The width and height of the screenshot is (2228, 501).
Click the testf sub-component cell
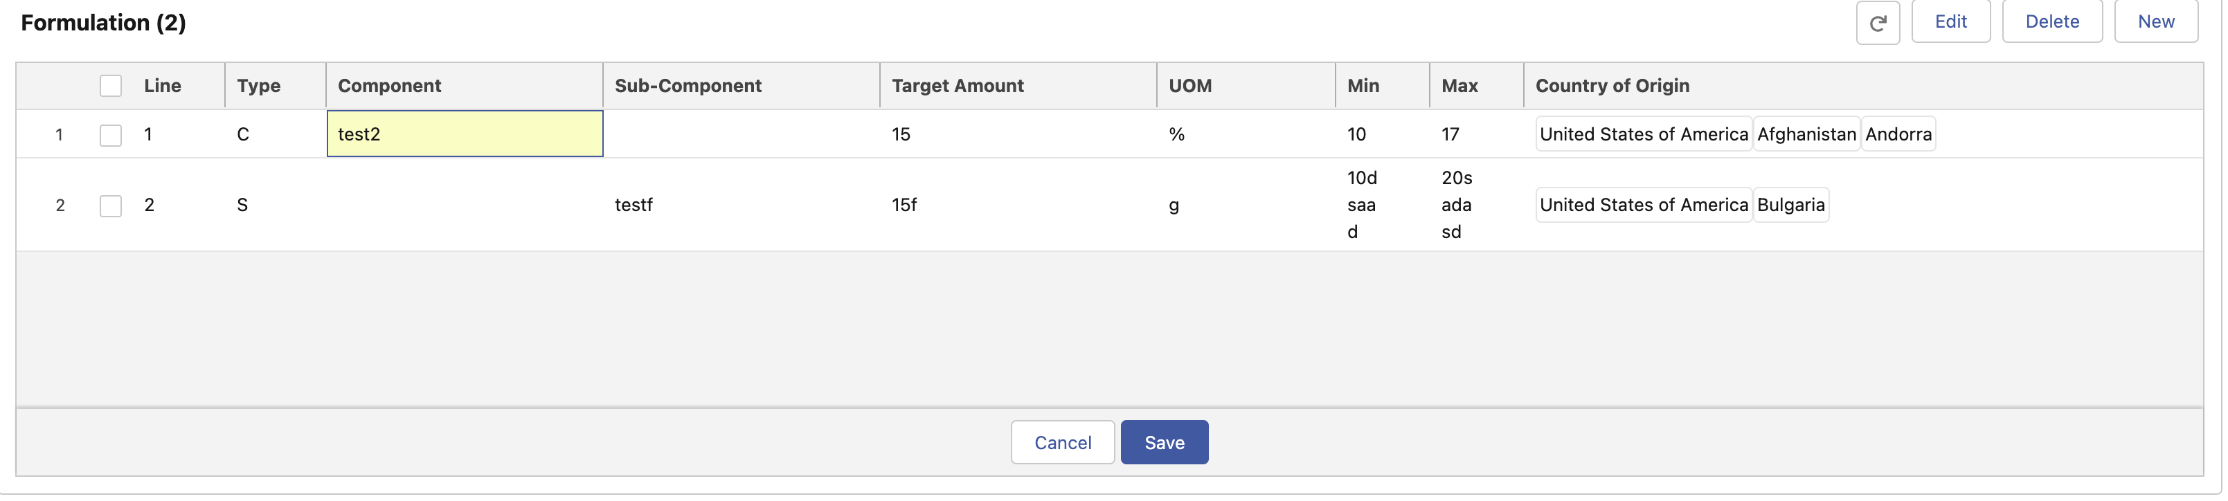(633, 205)
